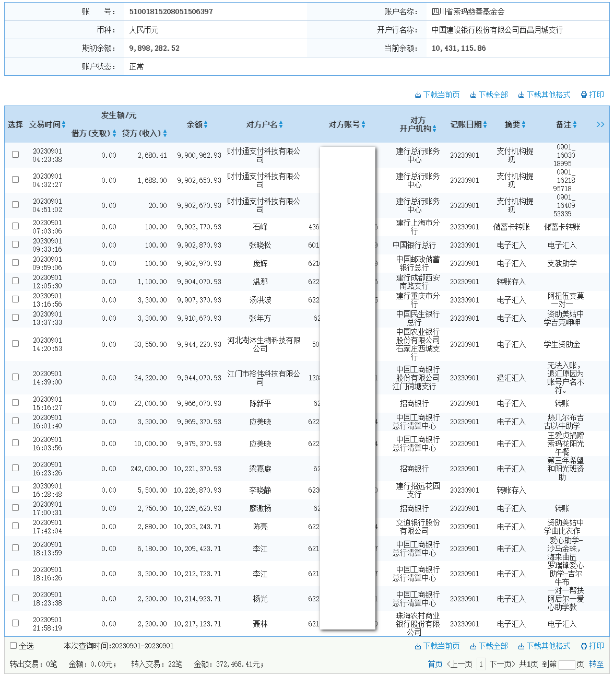Image resolution: width=614 pixels, height=676 pixels.
Task: Check the 04:23:38 transaction row checkbox
Action: pos(15,155)
